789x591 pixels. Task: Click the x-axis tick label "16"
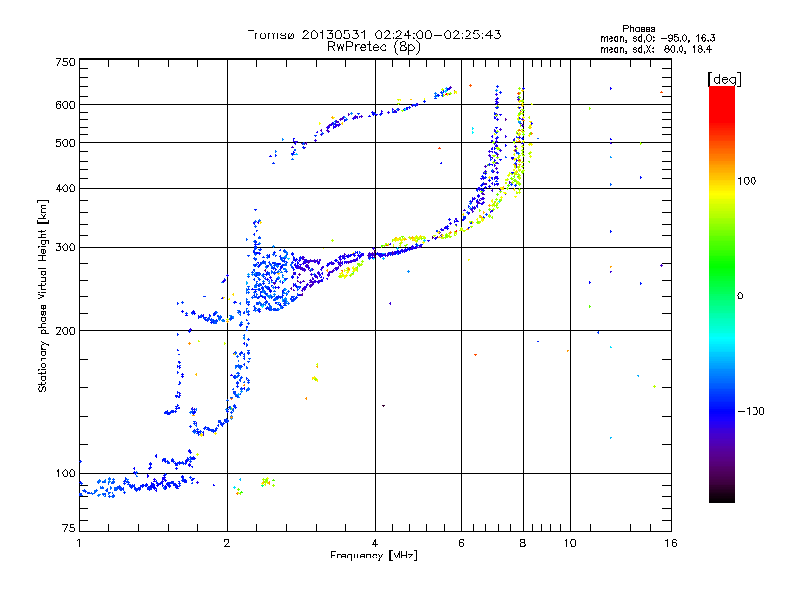click(x=671, y=543)
